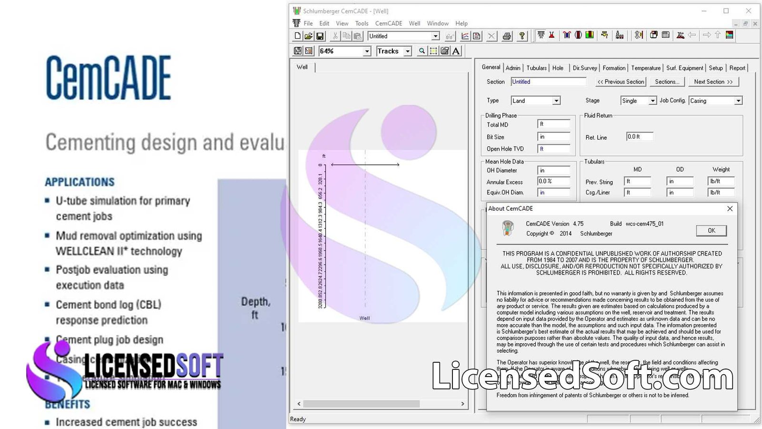
Task: Open the bottles icon in toolbar
Action: [620, 35]
